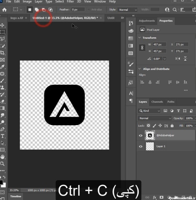
Task: Select the Clone Stamp tool
Action: (2, 88)
